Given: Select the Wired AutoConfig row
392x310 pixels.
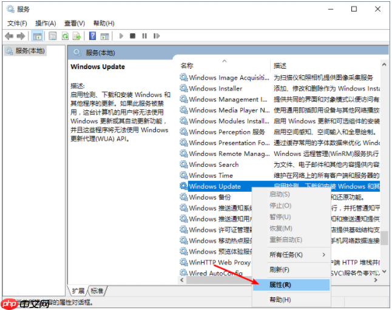Looking at the screenshot, I should (215, 272).
